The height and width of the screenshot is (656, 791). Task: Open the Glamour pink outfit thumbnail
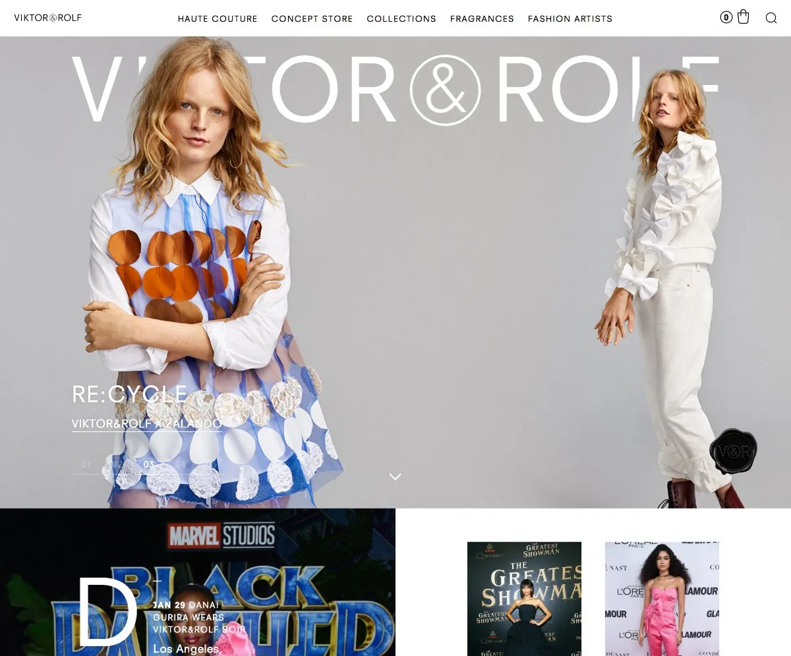pos(662,599)
